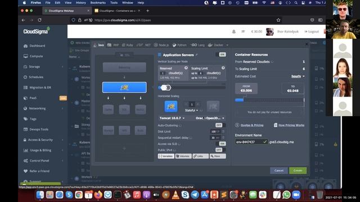Click the Cancel button
The width and height of the screenshot is (360, 202).
click(x=279, y=171)
